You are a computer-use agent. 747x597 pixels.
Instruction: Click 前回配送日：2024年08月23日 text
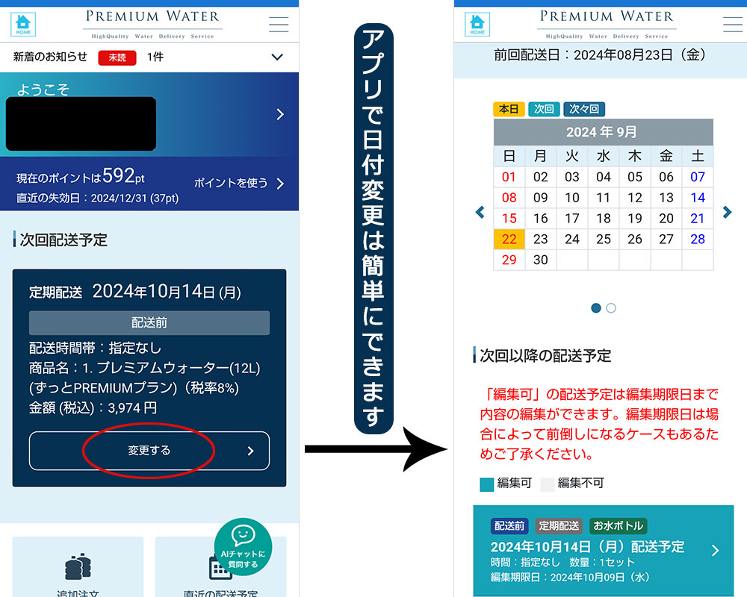point(600,54)
